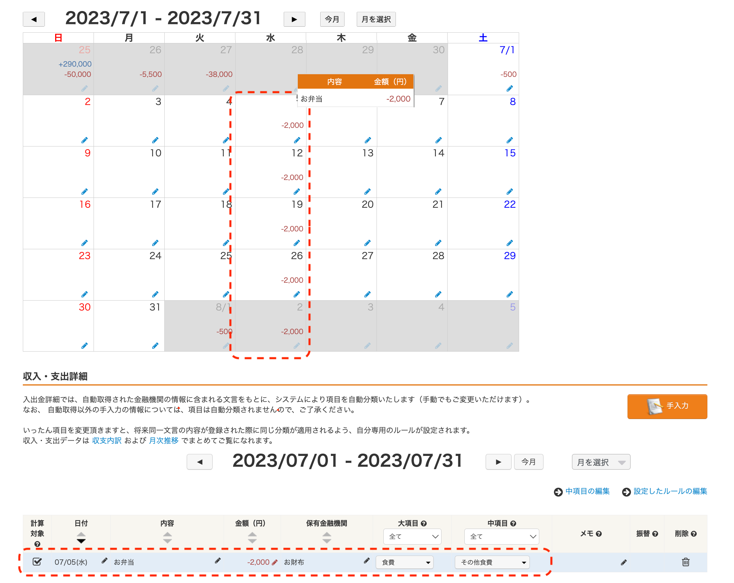
Task: Click the edit pencil on July 30
Action: 84,346
